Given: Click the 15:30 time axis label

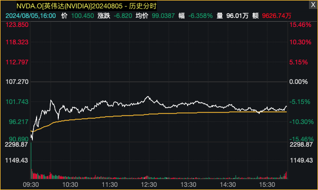Looking at the screenshot, I should [267, 185].
